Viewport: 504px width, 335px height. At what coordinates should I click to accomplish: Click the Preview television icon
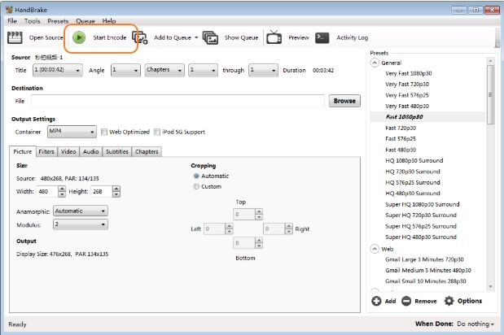[x=274, y=37]
